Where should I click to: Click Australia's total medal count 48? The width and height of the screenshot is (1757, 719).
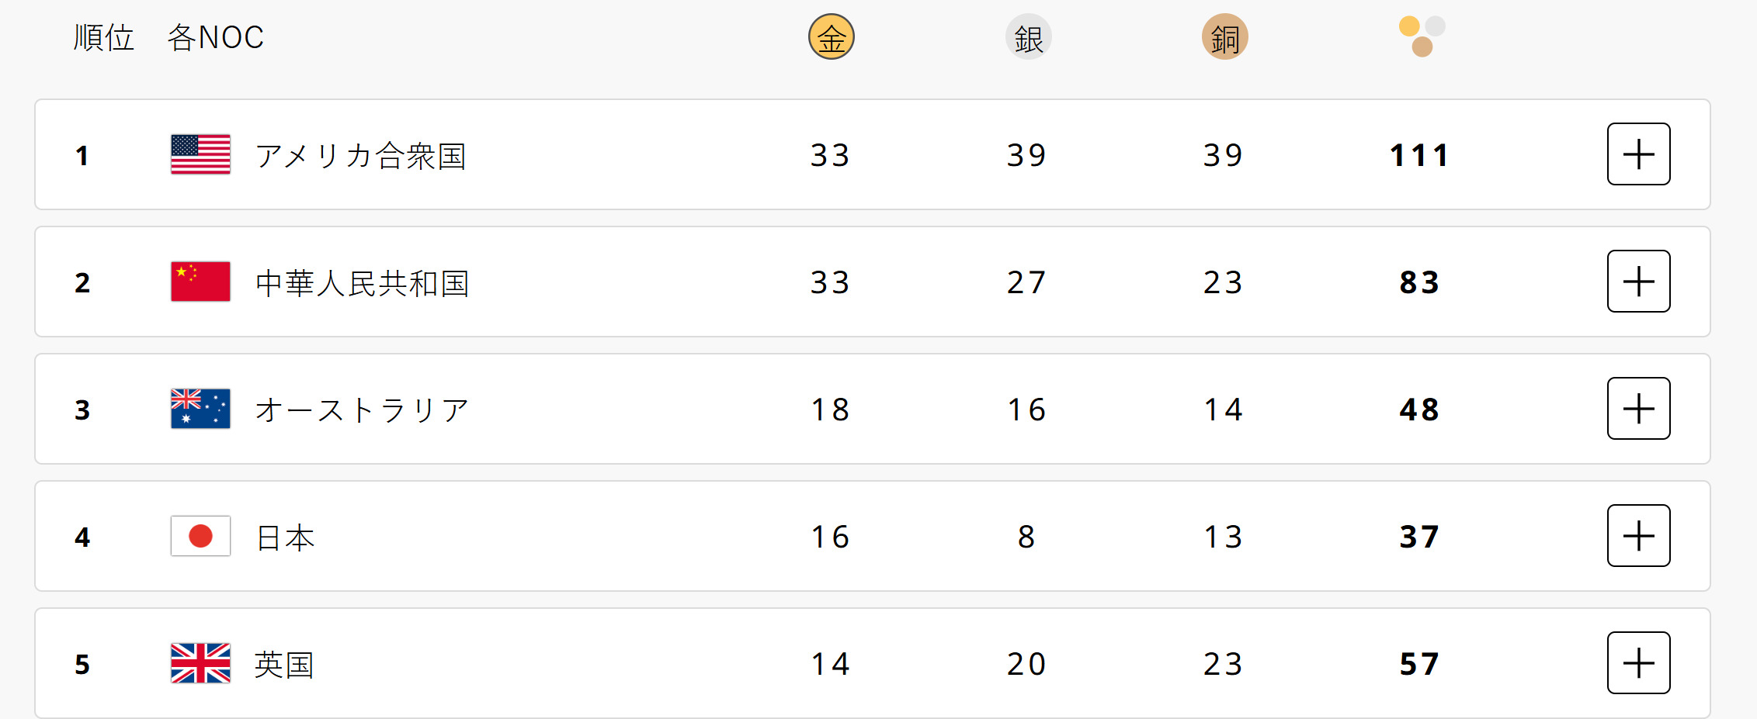tap(1419, 410)
